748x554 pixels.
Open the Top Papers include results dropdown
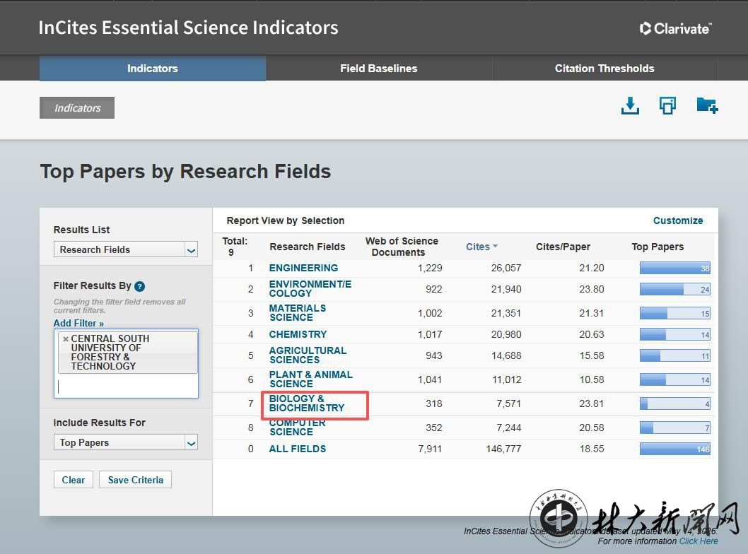pos(126,442)
